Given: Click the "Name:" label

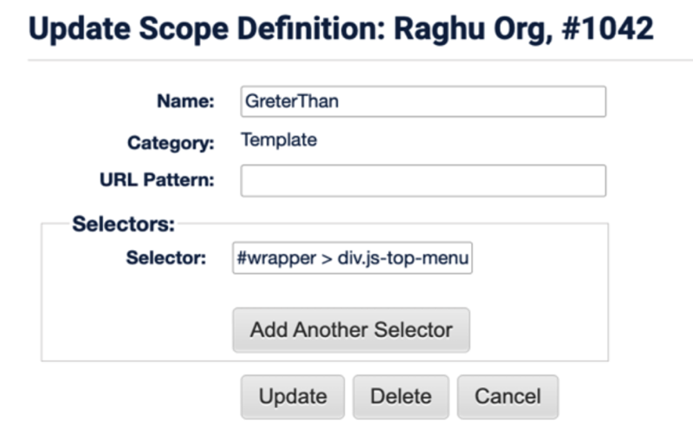Looking at the screenshot, I should (x=185, y=101).
